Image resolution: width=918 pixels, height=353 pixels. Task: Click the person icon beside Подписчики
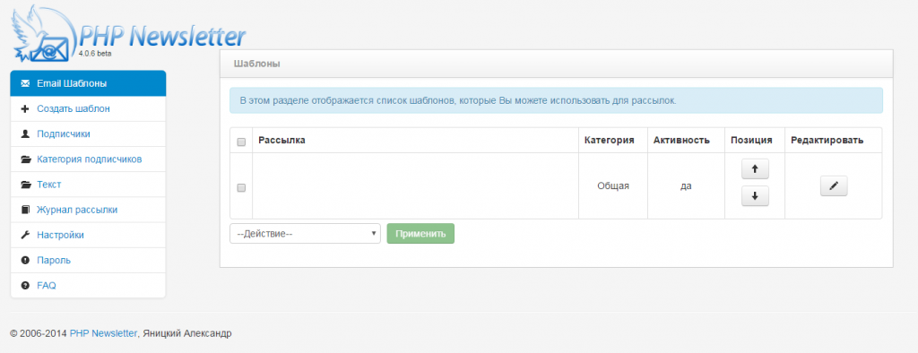tap(25, 134)
